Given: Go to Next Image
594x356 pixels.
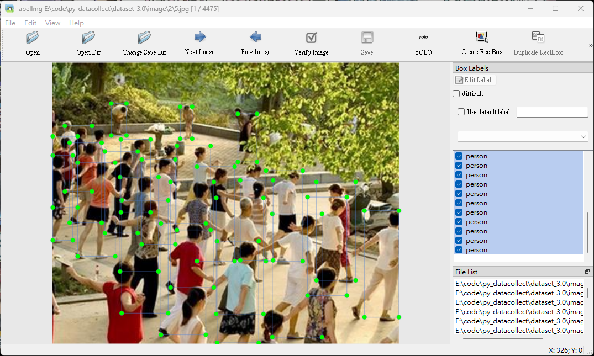Looking at the screenshot, I should click(x=199, y=38).
